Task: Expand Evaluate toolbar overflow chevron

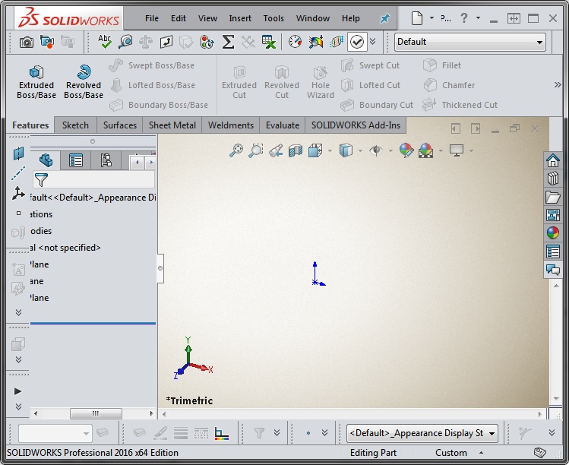Action: click(373, 42)
